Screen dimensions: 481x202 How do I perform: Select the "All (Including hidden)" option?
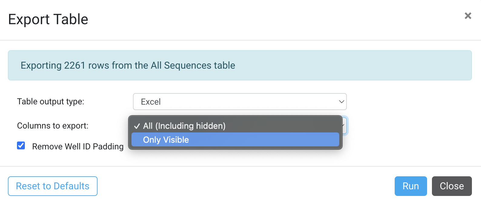[184, 126]
